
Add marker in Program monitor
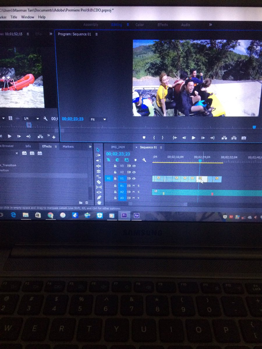click(x=144, y=138)
